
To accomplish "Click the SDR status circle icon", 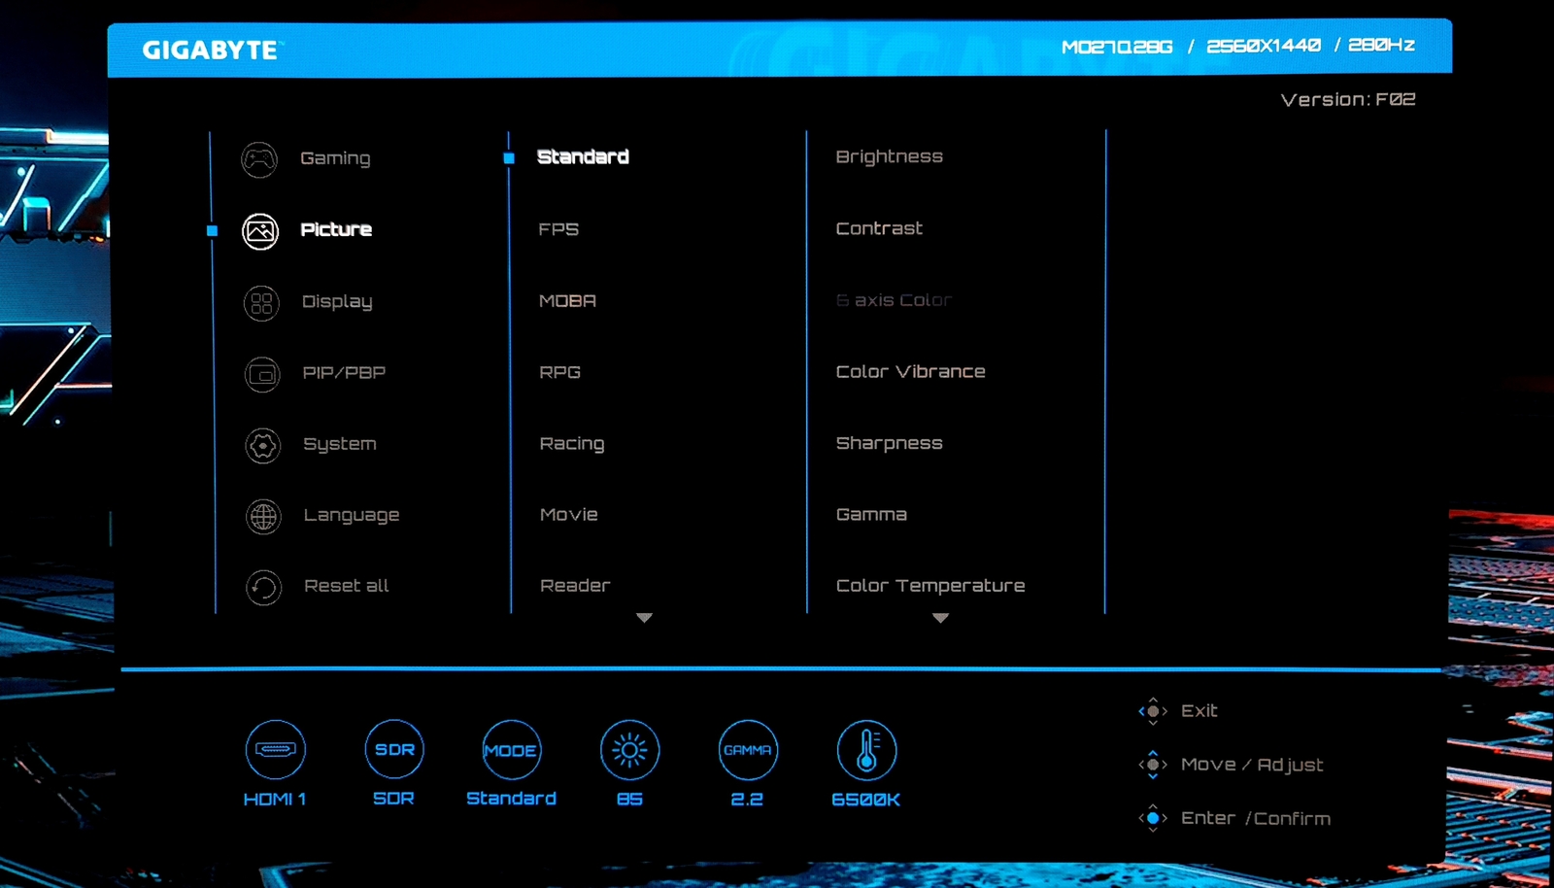I will (x=394, y=750).
